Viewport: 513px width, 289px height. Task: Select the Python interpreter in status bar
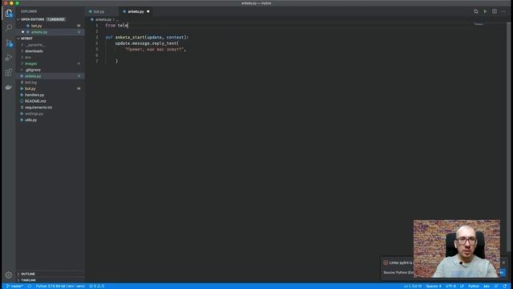pos(60,286)
